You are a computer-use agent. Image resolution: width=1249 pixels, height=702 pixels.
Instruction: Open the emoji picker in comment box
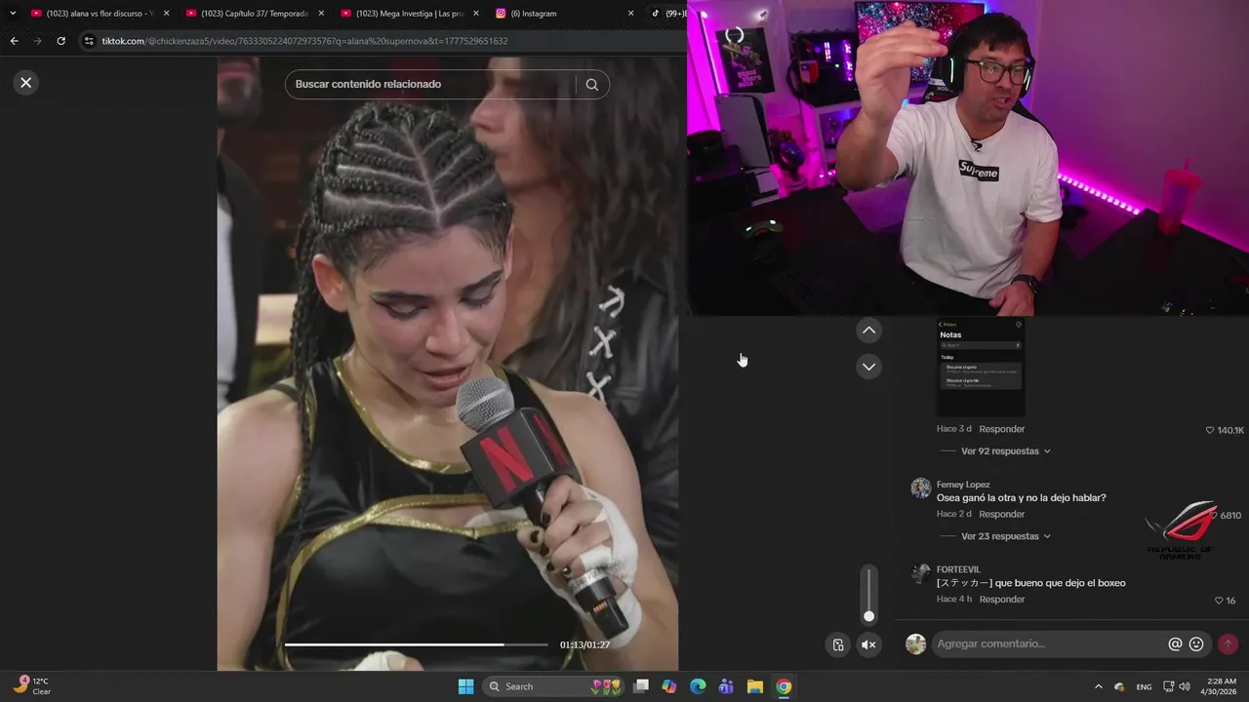click(x=1196, y=643)
